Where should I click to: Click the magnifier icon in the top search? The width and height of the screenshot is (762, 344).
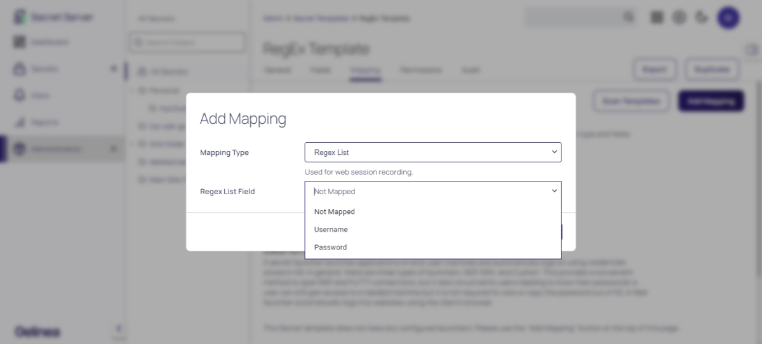tap(628, 17)
